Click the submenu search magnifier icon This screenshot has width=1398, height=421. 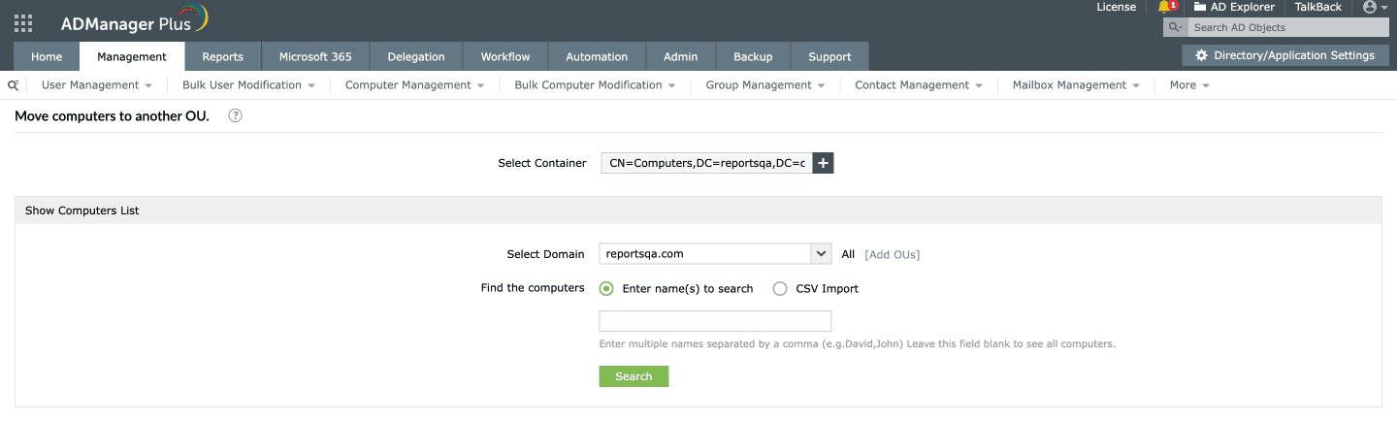tap(13, 85)
